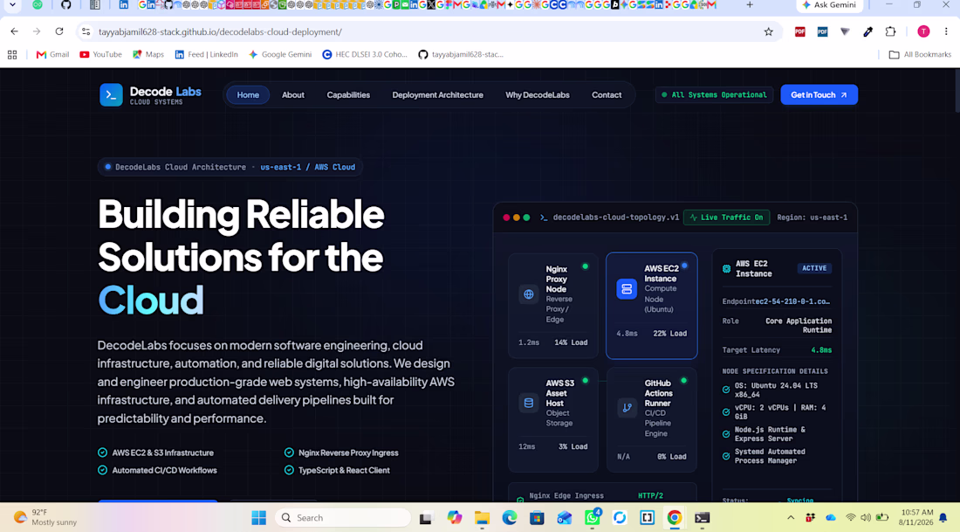The width and height of the screenshot is (960, 532).
Task: Click check icon beside AWS EC2 & S3 Infrastructure
Action: (102, 453)
